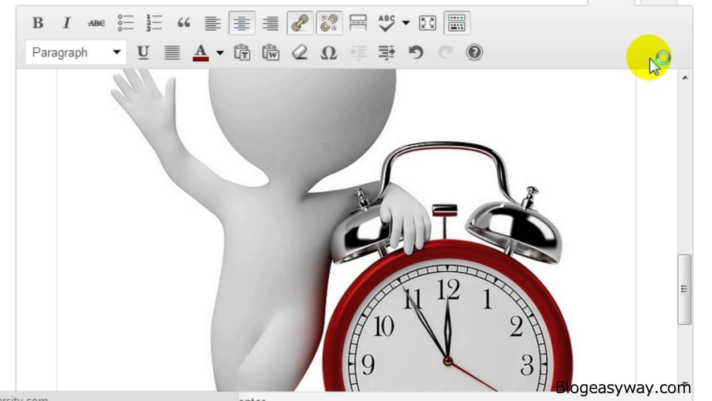Click the vertical scrollbar thumb
Viewport: 712px width, 401px height.
[684, 289]
